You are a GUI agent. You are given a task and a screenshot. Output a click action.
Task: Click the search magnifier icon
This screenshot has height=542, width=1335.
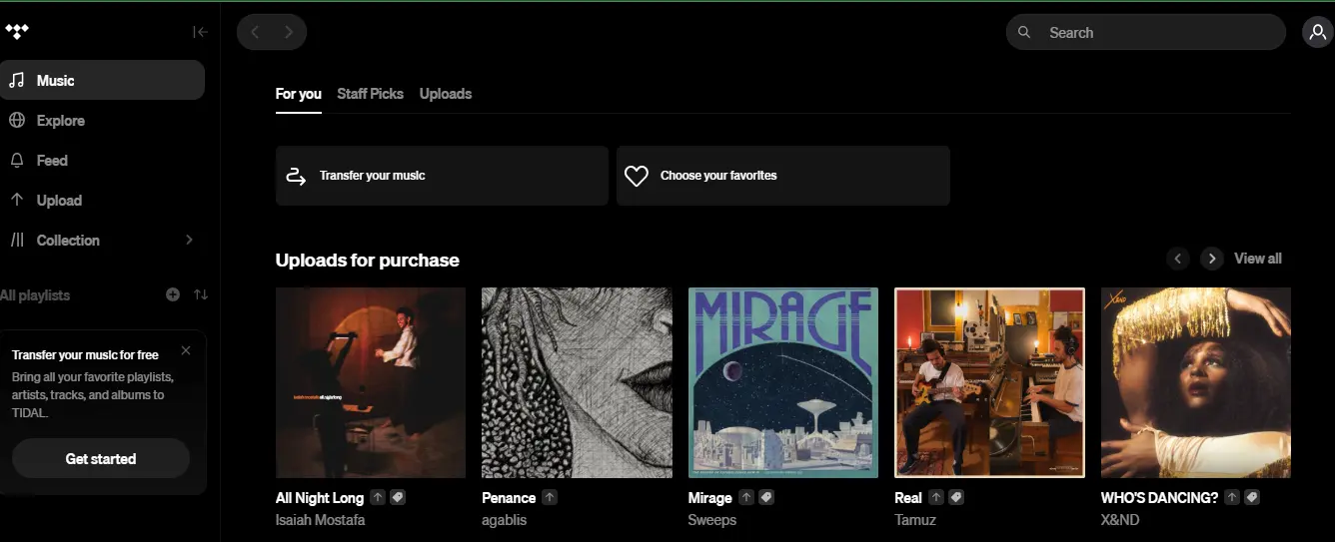pyautogui.click(x=1024, y=32)
